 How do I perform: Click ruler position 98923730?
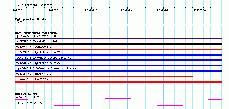click(x=127, y=10)
